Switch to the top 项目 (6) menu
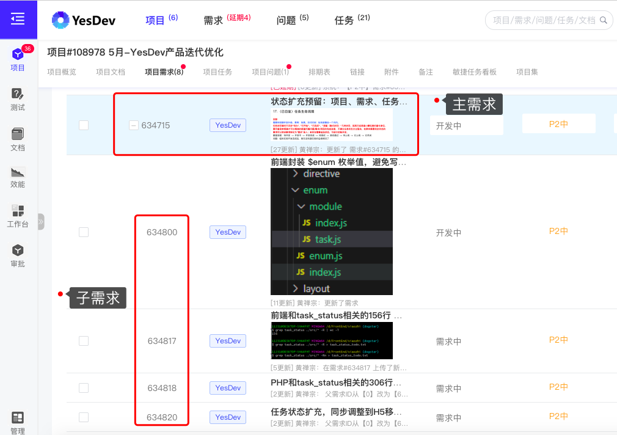Viewport: 617px width, 435px height. coord(161,20)
